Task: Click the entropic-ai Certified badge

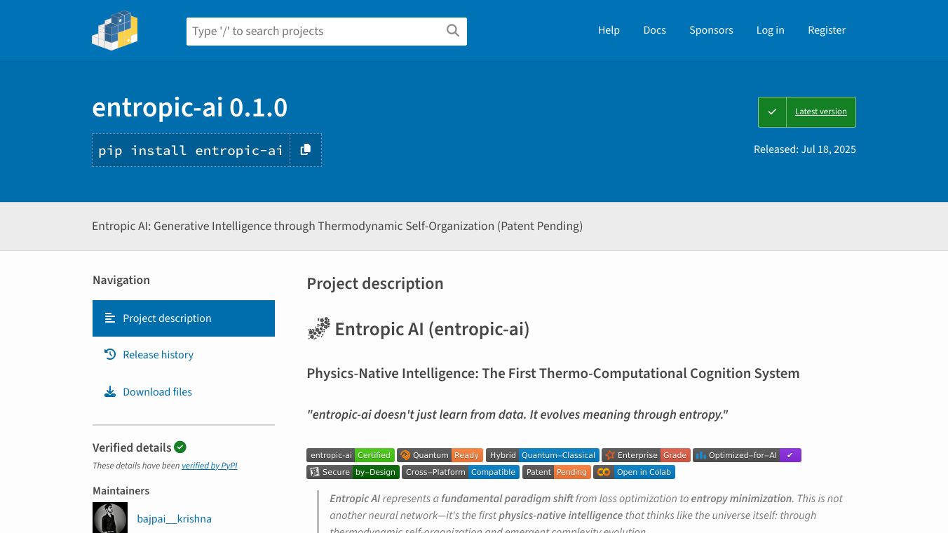Action: pyautogui.click(x=351, y=455)
